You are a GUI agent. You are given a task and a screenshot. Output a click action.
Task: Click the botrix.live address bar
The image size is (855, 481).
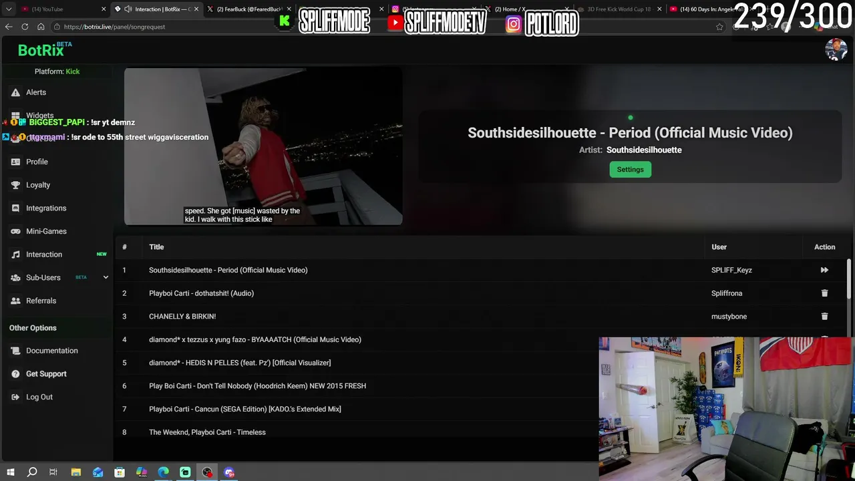click(381, 27)
